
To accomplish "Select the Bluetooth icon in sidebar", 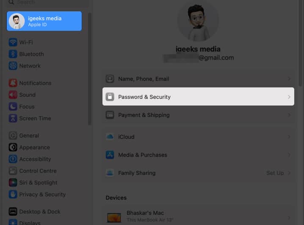I will coord(13,54).
